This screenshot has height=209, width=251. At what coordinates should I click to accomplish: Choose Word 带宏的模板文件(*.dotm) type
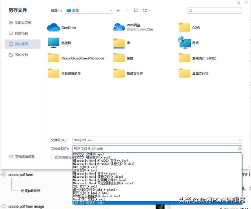[157, 183]
